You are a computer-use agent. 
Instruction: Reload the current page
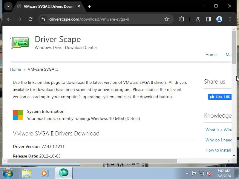30,19
